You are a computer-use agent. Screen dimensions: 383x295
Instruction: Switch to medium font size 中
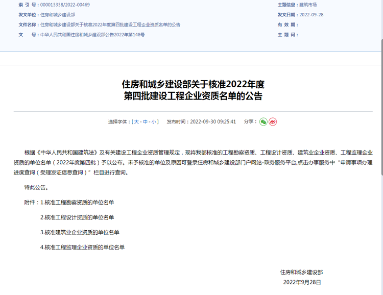(x=146, y=122)
